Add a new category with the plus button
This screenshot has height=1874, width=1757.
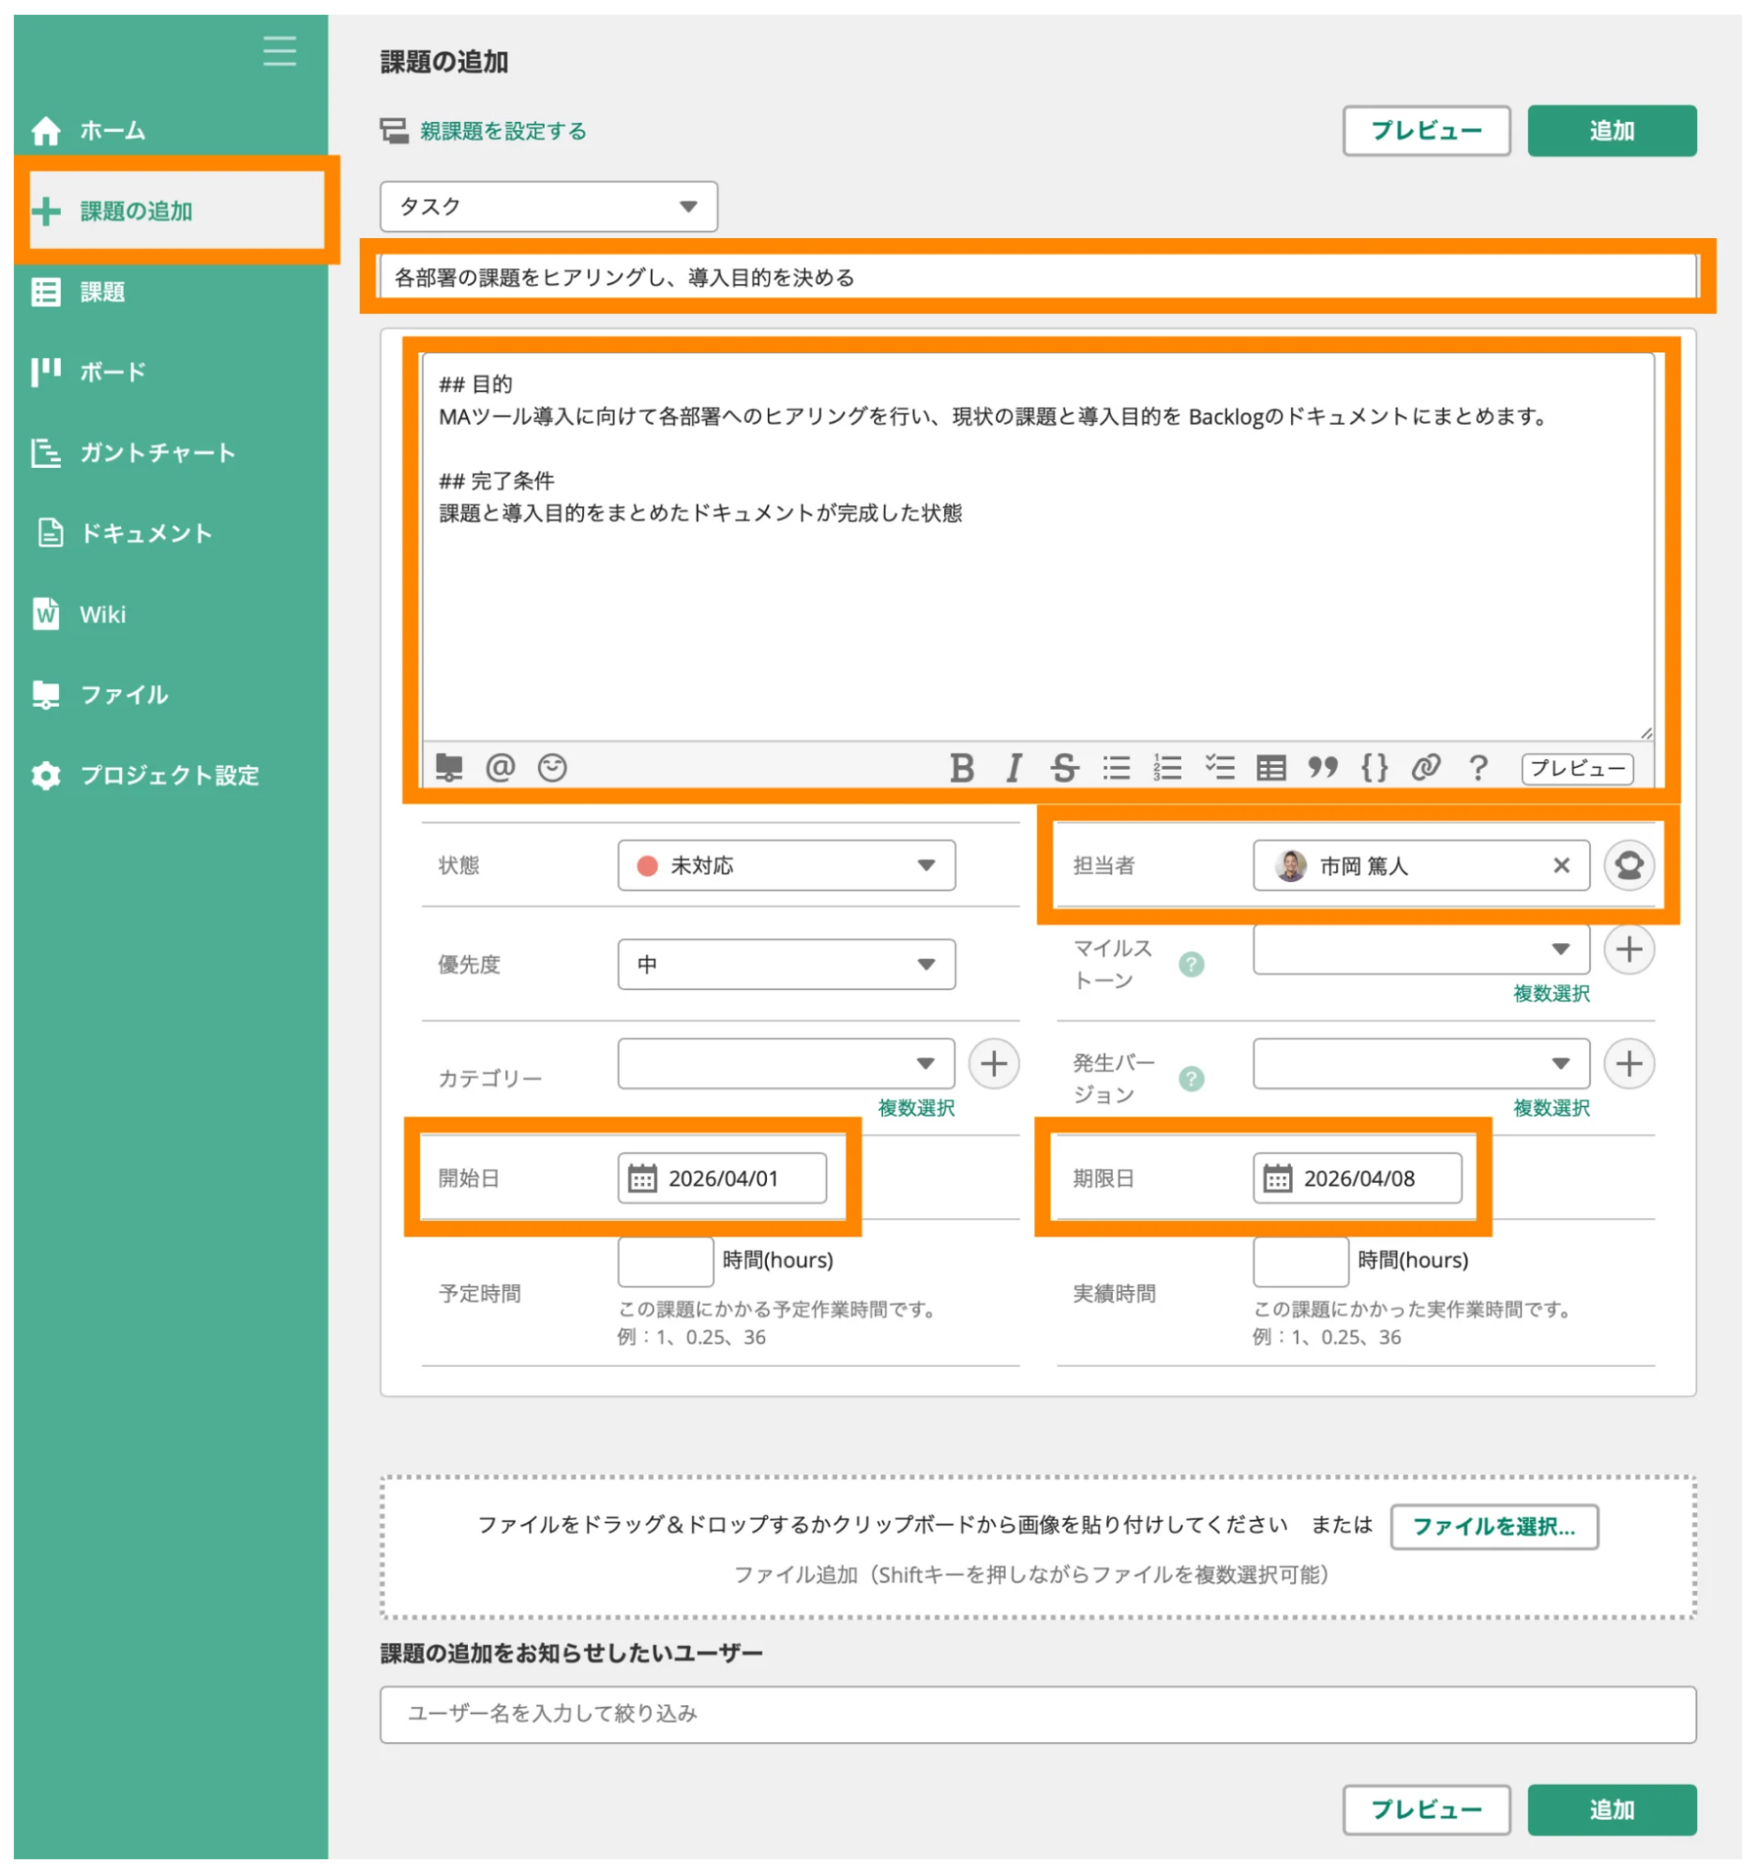[x=994, y=1064]
